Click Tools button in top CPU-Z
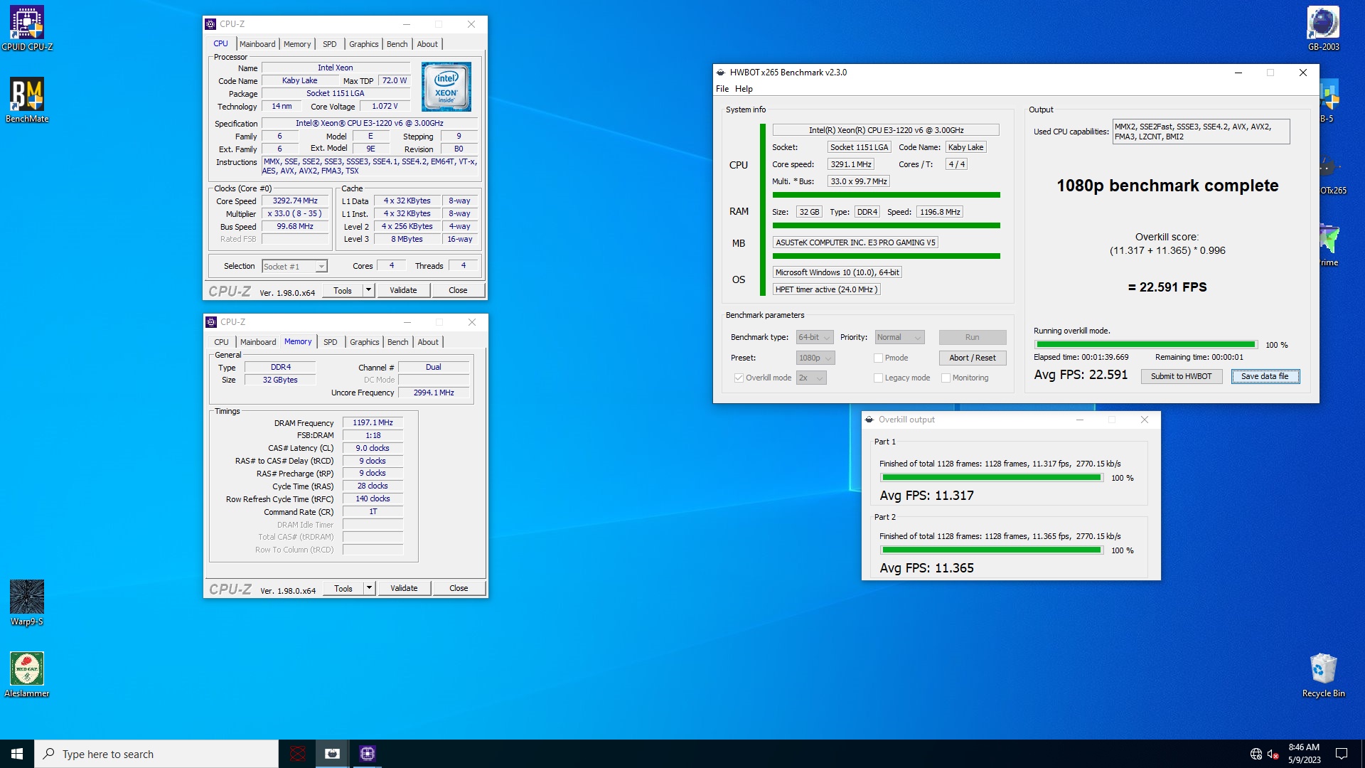Image resolution: width=1365 pixels, height=768 pixels. coord(343,290)
